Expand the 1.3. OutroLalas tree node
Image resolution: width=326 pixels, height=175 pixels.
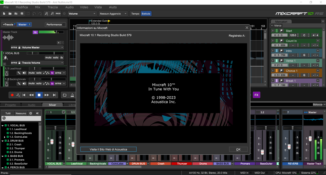click(x=5, y=137)
